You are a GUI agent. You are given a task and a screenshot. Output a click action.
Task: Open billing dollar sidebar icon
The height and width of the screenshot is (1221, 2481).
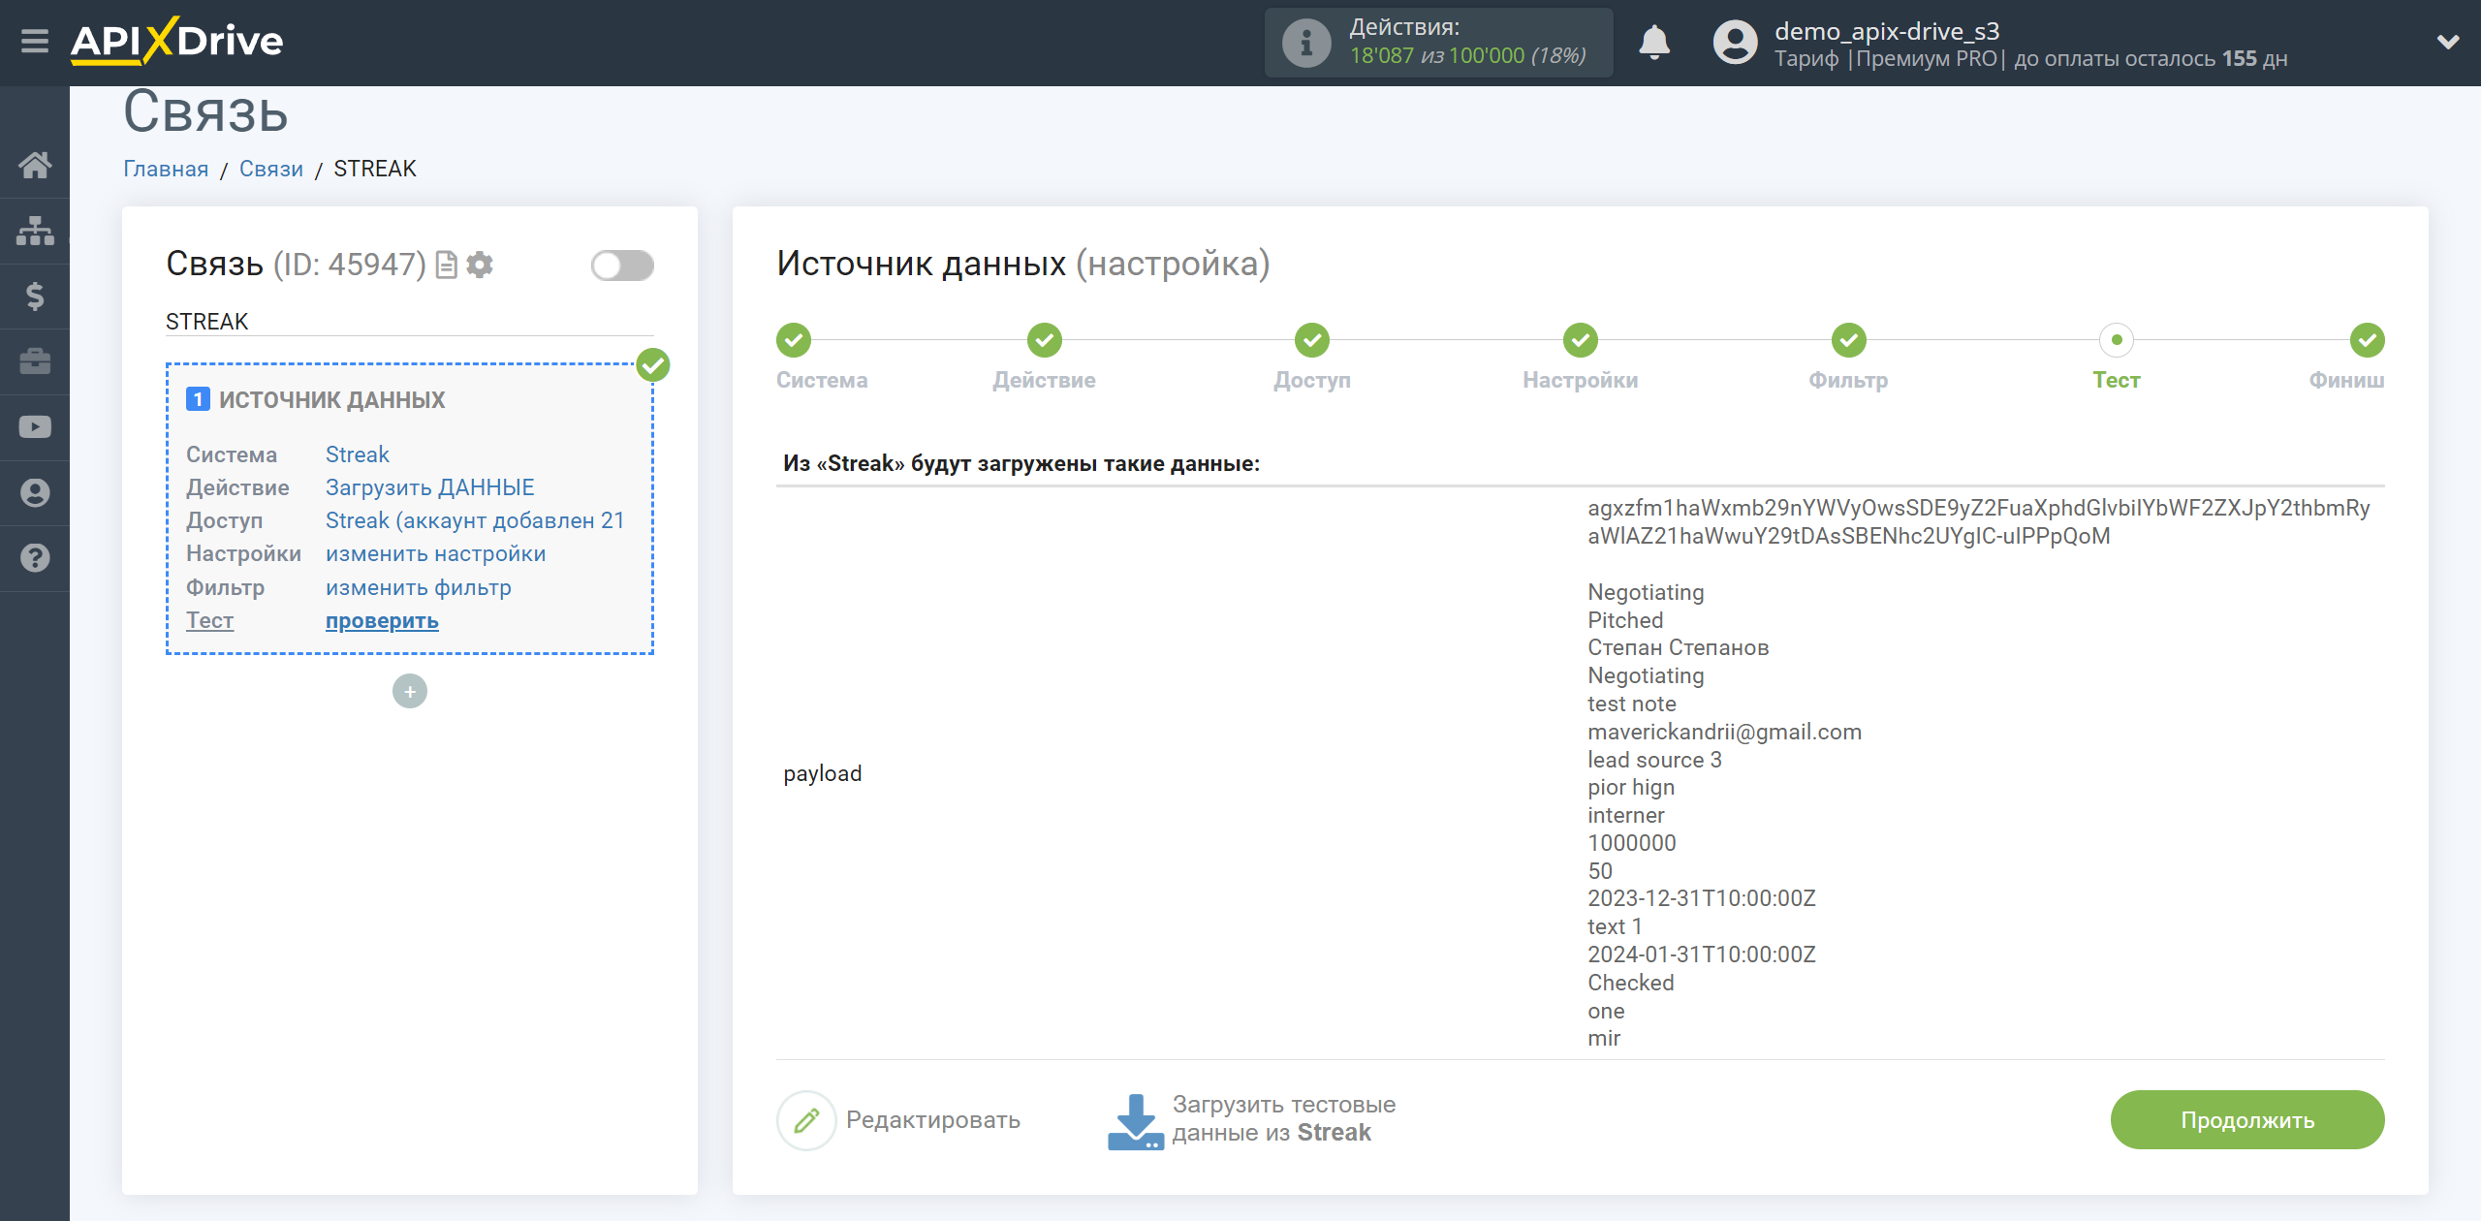click(35, 296)
